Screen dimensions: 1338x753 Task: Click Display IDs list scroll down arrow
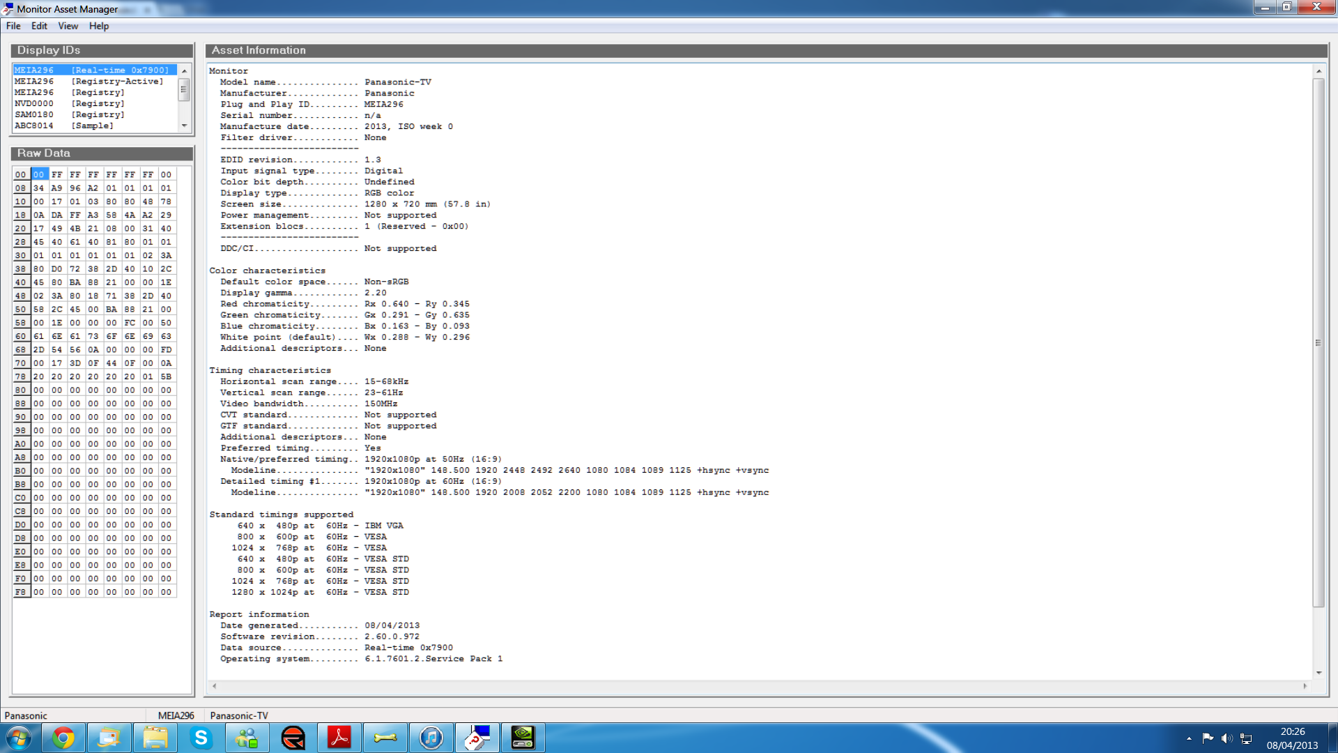click(184, 125)
